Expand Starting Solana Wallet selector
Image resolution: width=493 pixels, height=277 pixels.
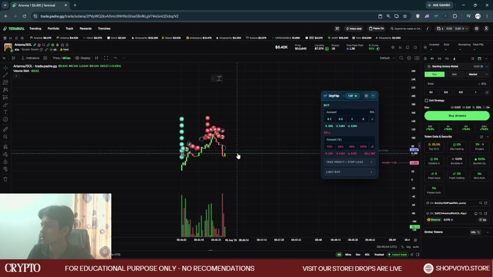coord(456,67)
